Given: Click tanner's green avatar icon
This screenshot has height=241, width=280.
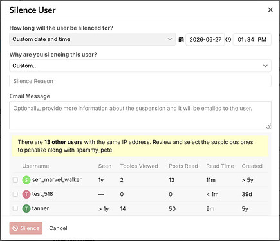Looking at the screenshot, I should coord(26,208).
